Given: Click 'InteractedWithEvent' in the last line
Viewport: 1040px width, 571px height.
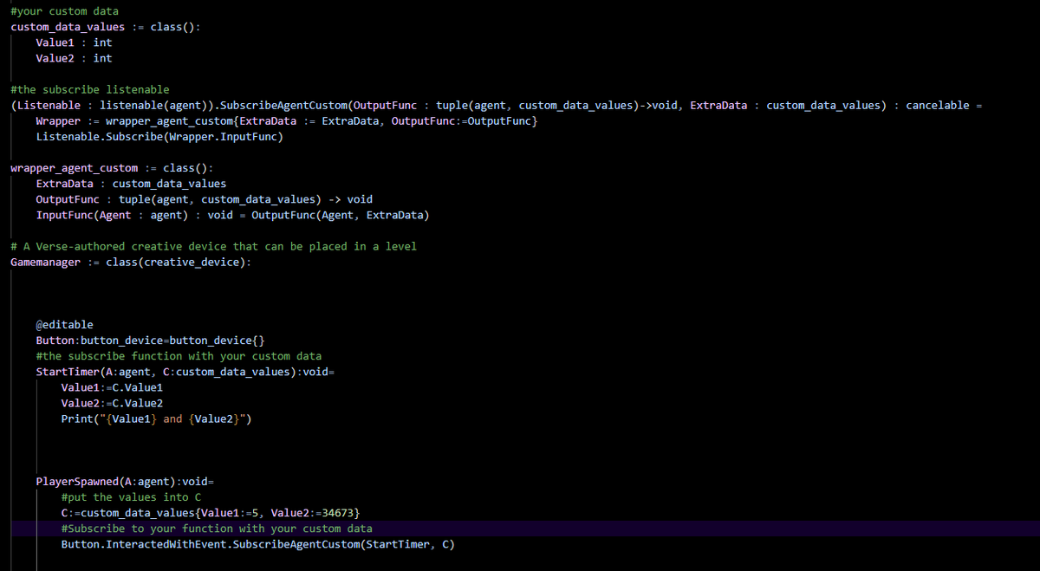Looking at the screenshot, I should click(166, 544).
